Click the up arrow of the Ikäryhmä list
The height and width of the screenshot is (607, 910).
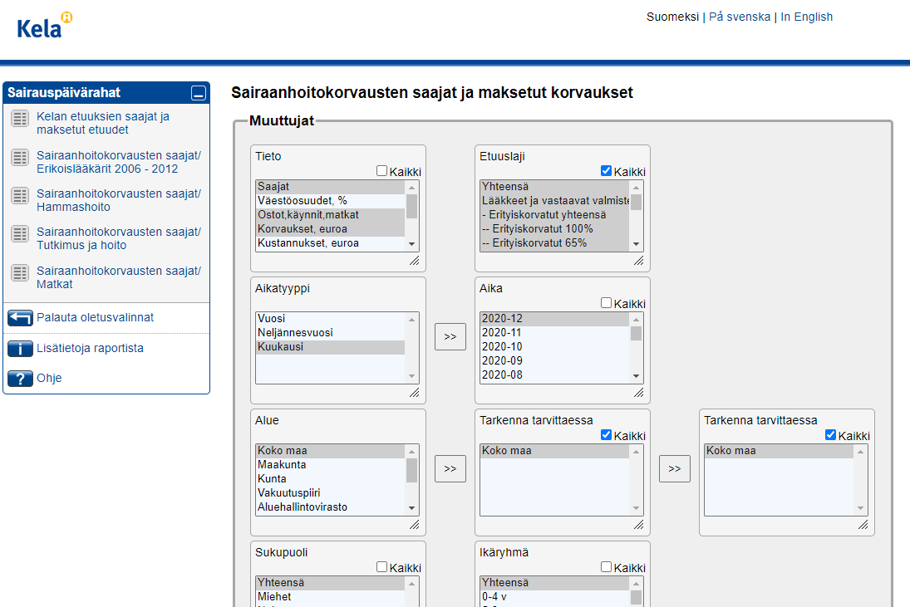point(637,584)
